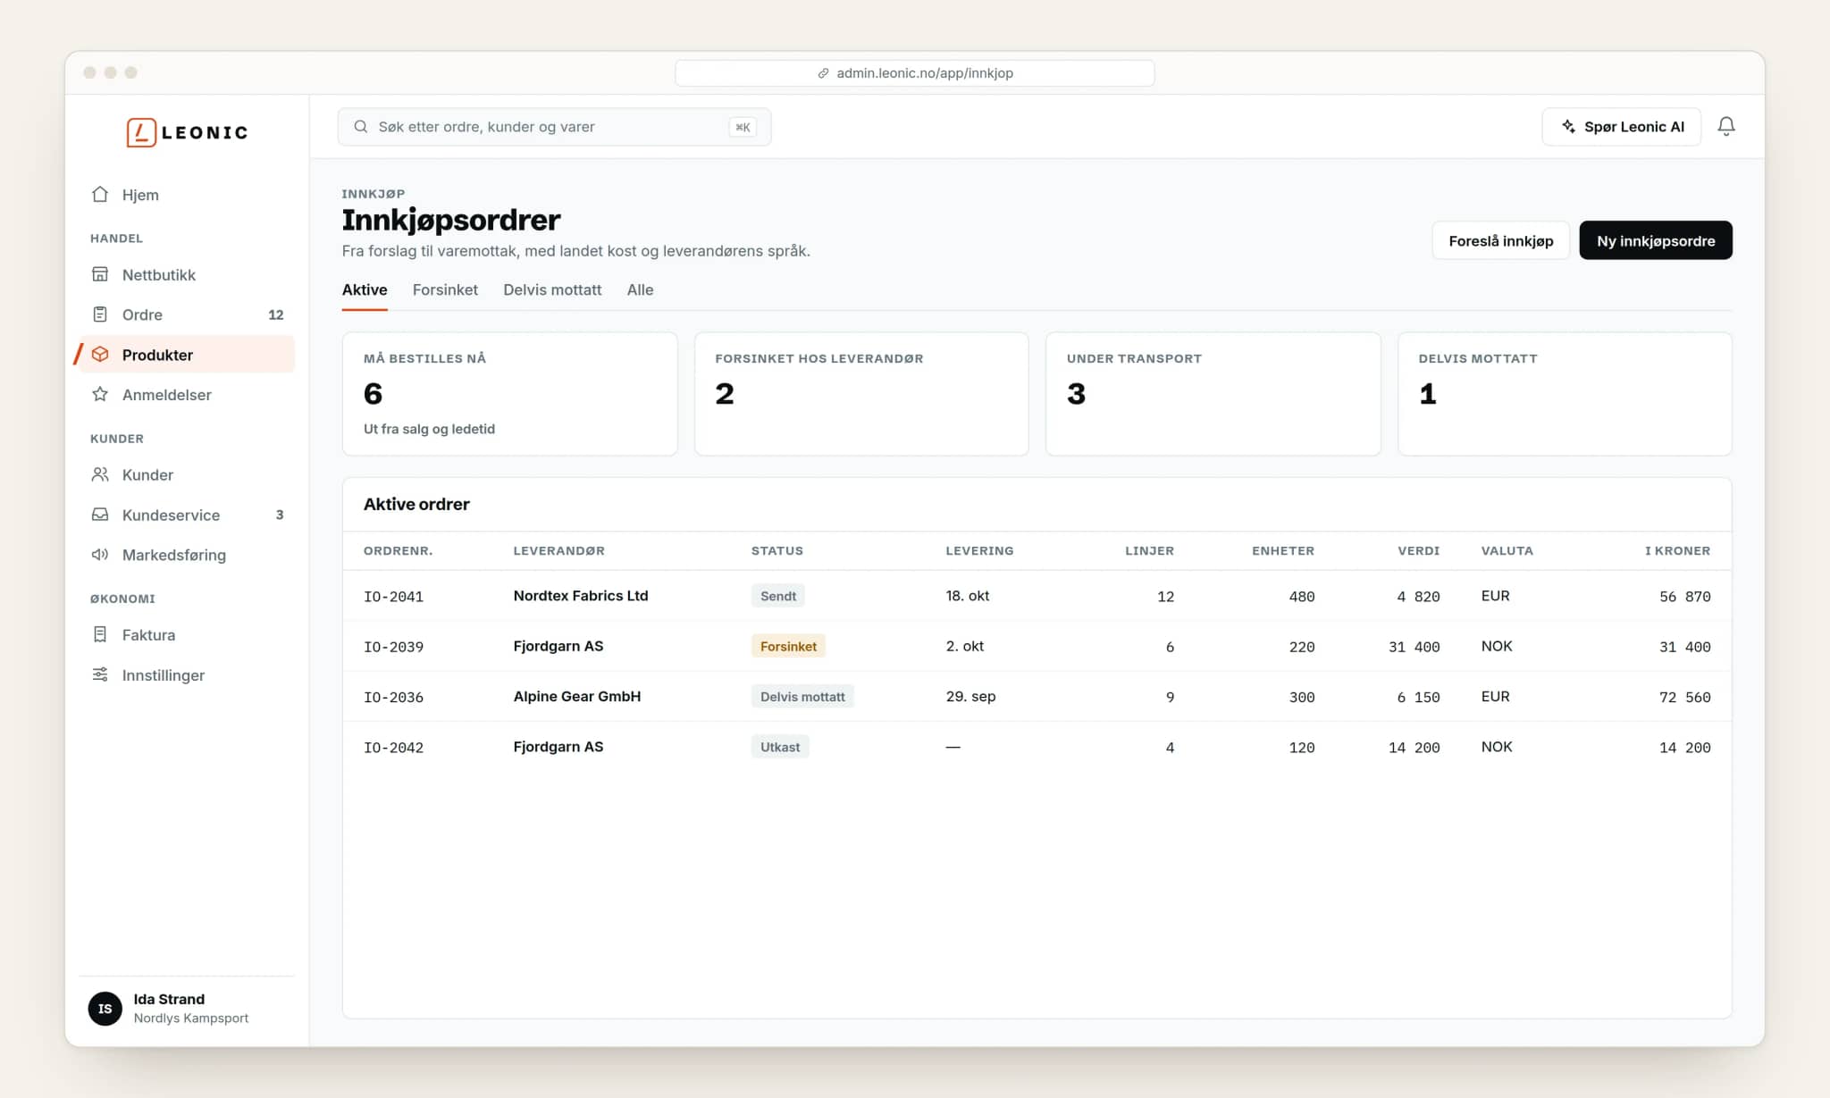The image size is (1830, 1098).
Task: Click the IS user avatar
Action: click(x=105, y=1008)
